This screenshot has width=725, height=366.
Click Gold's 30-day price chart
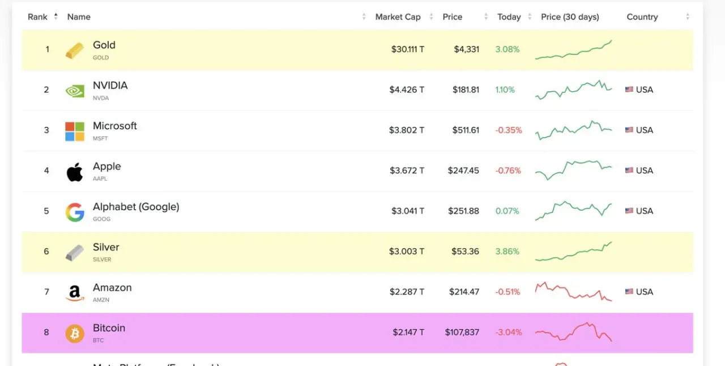[573, 49]
